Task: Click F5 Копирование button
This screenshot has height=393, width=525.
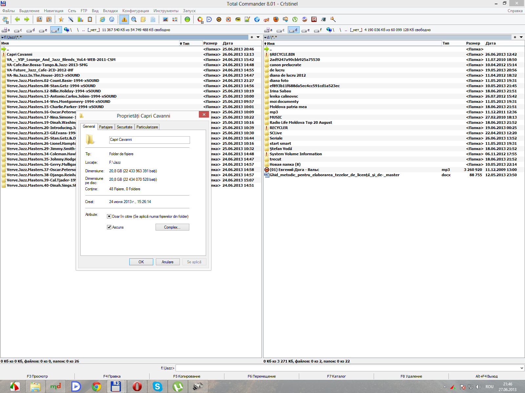Action: [x=187, y=376]
